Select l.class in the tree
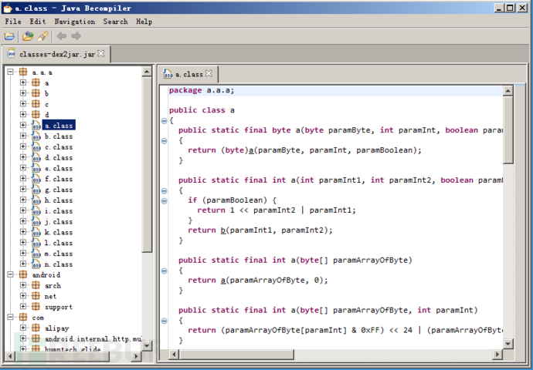Screen dimensions: 533x370 [59, 243]
